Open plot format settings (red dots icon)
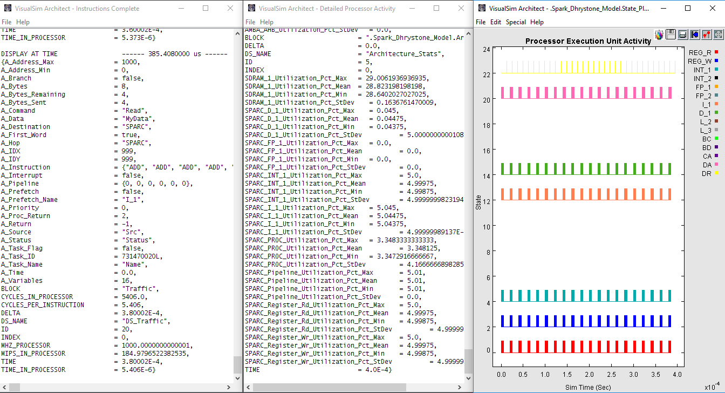Image resolution: width=725 pixels, height=393 pixels. coord(707,35)
